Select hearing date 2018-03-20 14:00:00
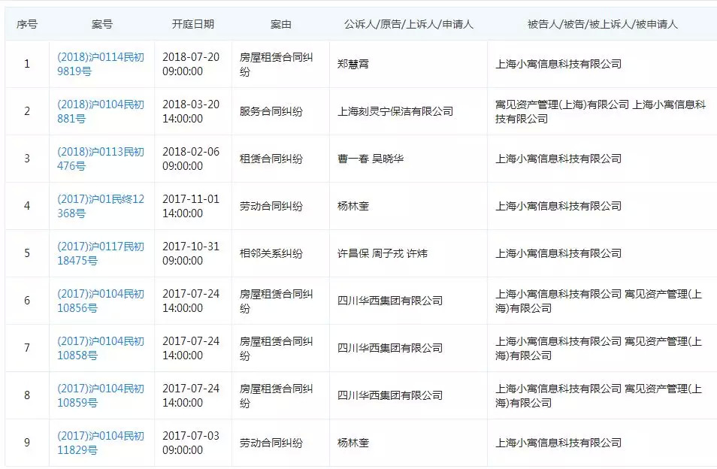The image size is (717, 469). 191,111
